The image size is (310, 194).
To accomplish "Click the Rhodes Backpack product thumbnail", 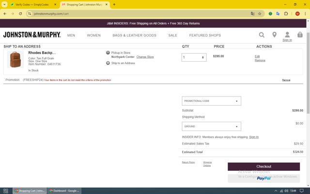I will coord(15,59).
